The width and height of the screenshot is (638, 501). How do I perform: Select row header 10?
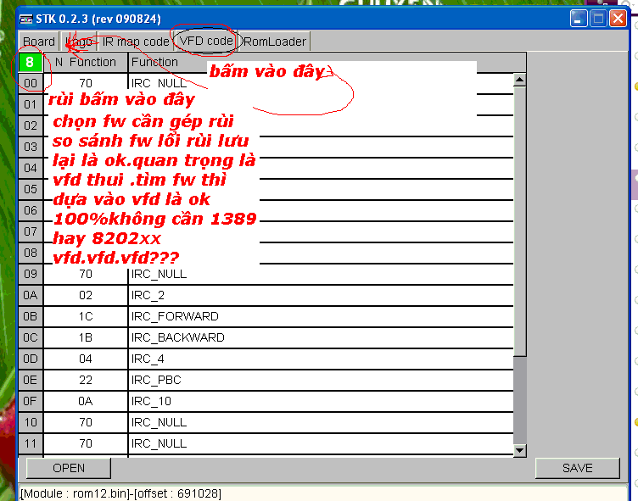pos(31,422)
